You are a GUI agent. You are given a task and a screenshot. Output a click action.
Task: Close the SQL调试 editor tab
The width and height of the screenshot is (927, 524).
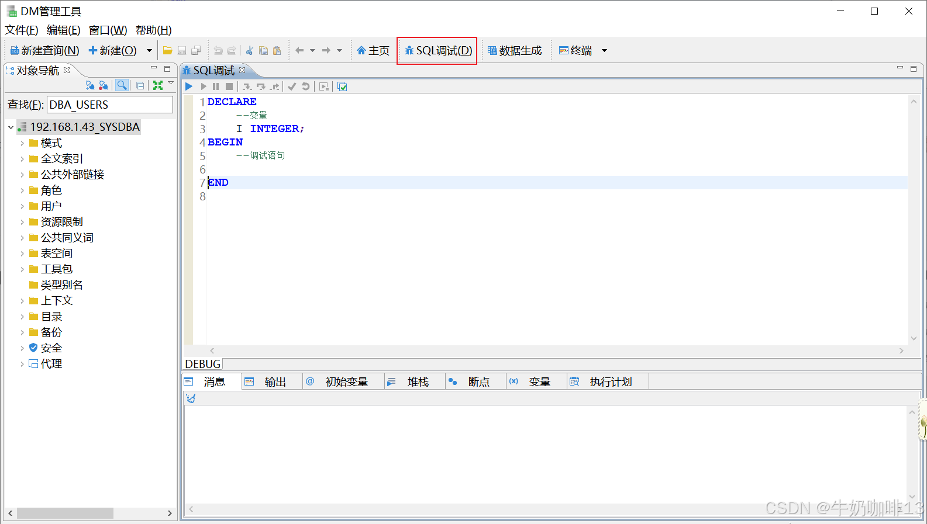coord(242,70)
